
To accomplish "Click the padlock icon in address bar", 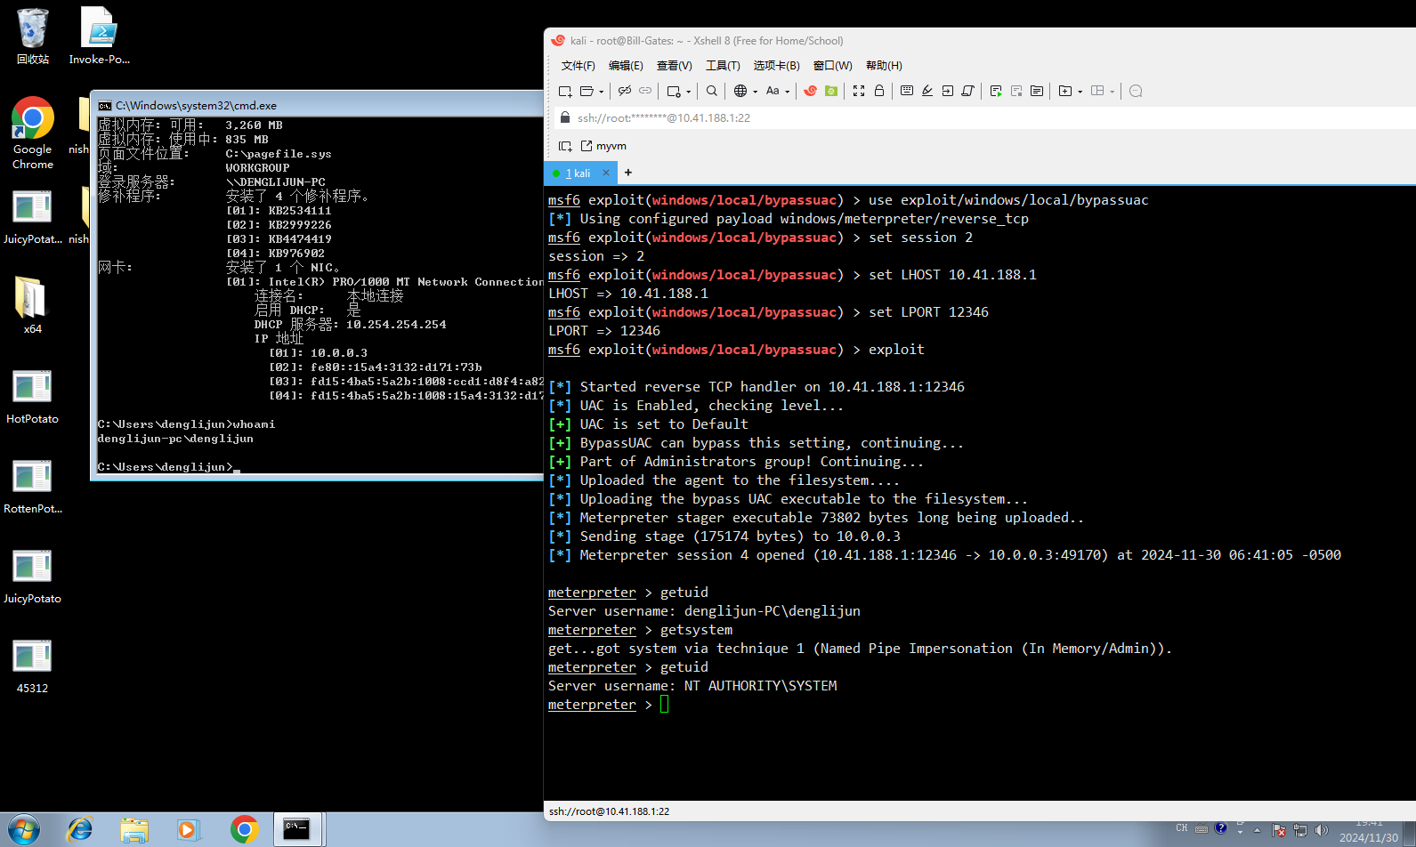I will (x=564, y=117).
